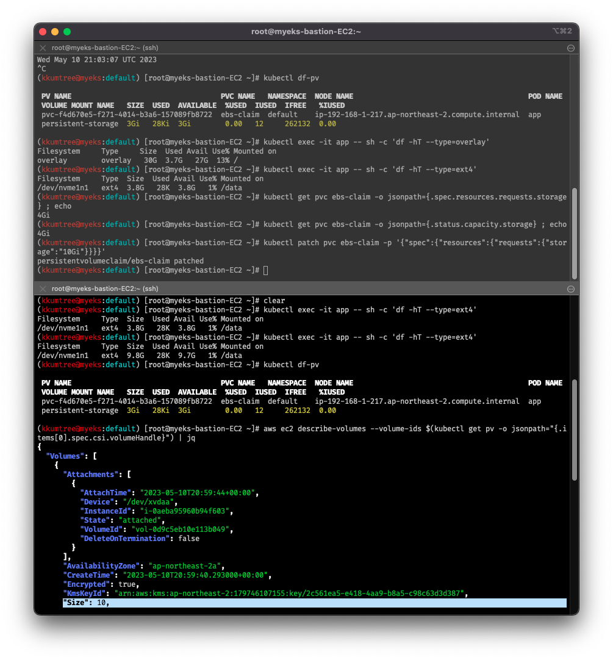
Task: Click the '"Volumes"' JSON key
Action: pyautogui.click(x=65, y=456)
